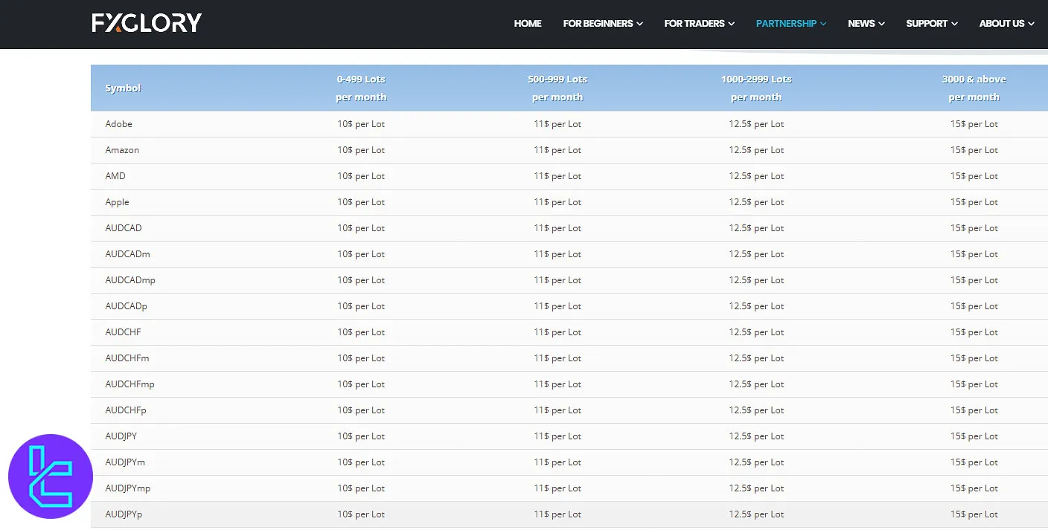Select the Apple symbol cell
1048x530 pixels.
[118, 202]
